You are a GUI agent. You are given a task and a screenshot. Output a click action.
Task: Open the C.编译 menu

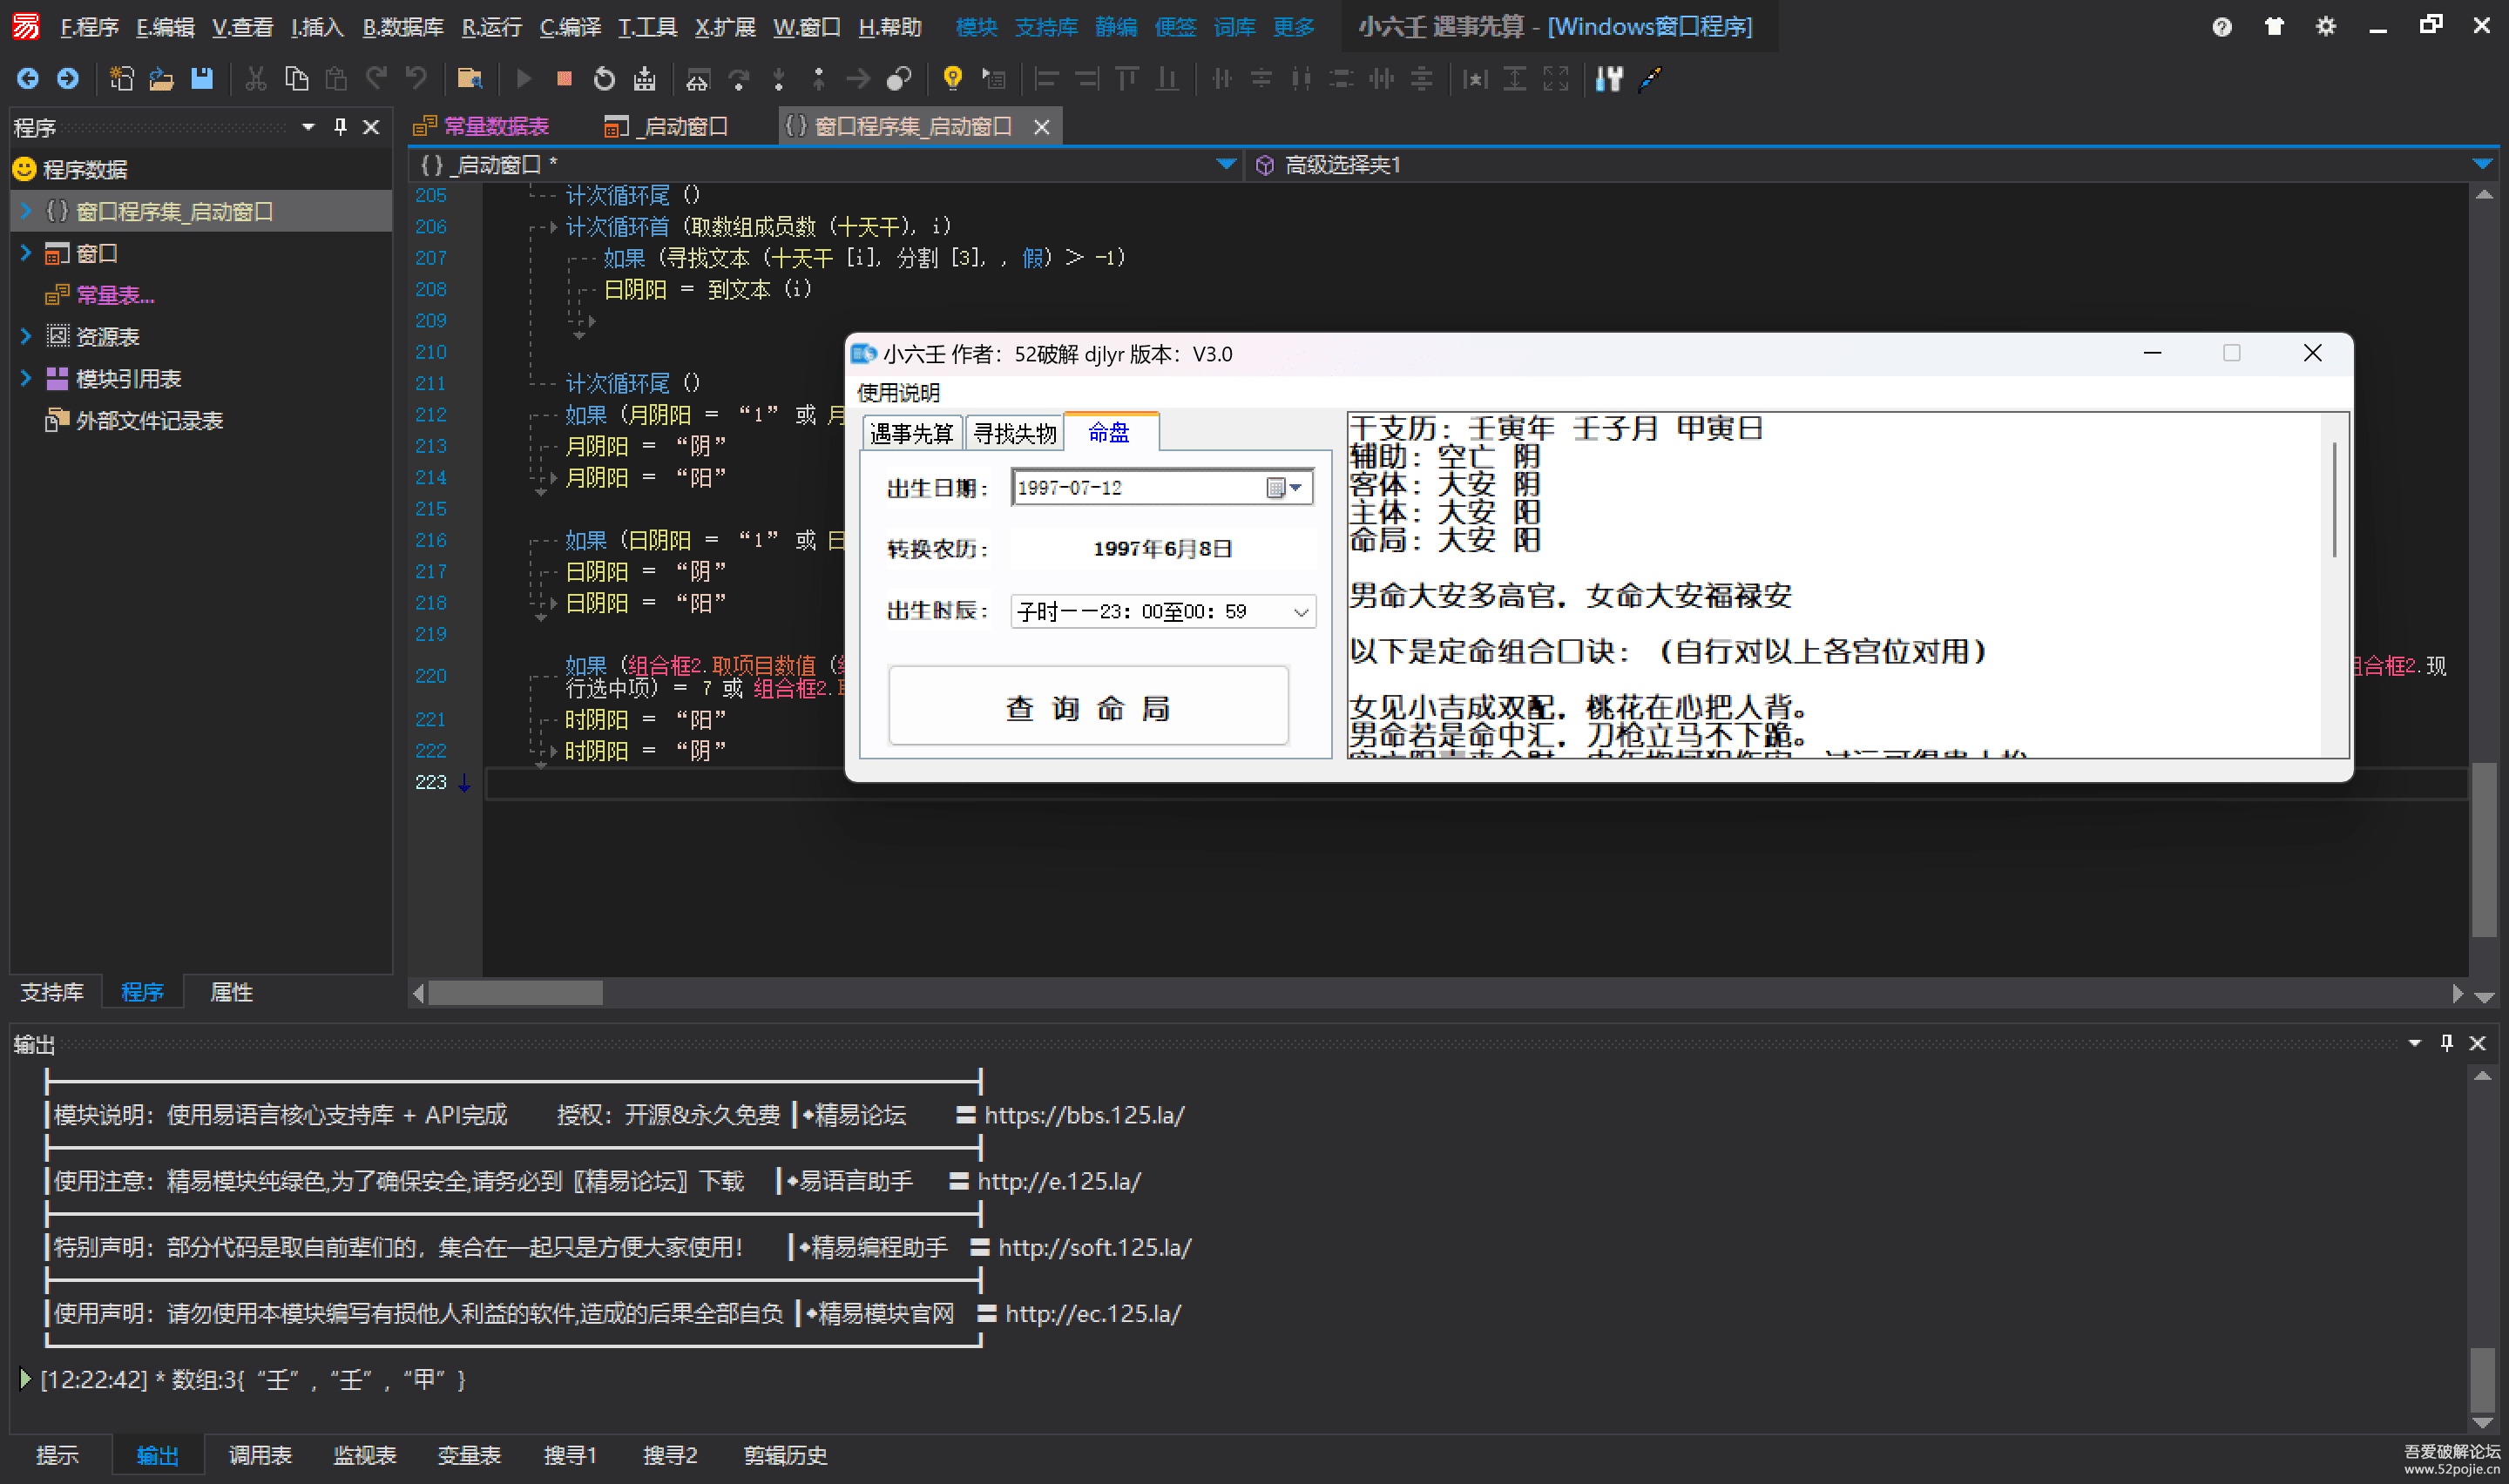[x=570, y=27]
